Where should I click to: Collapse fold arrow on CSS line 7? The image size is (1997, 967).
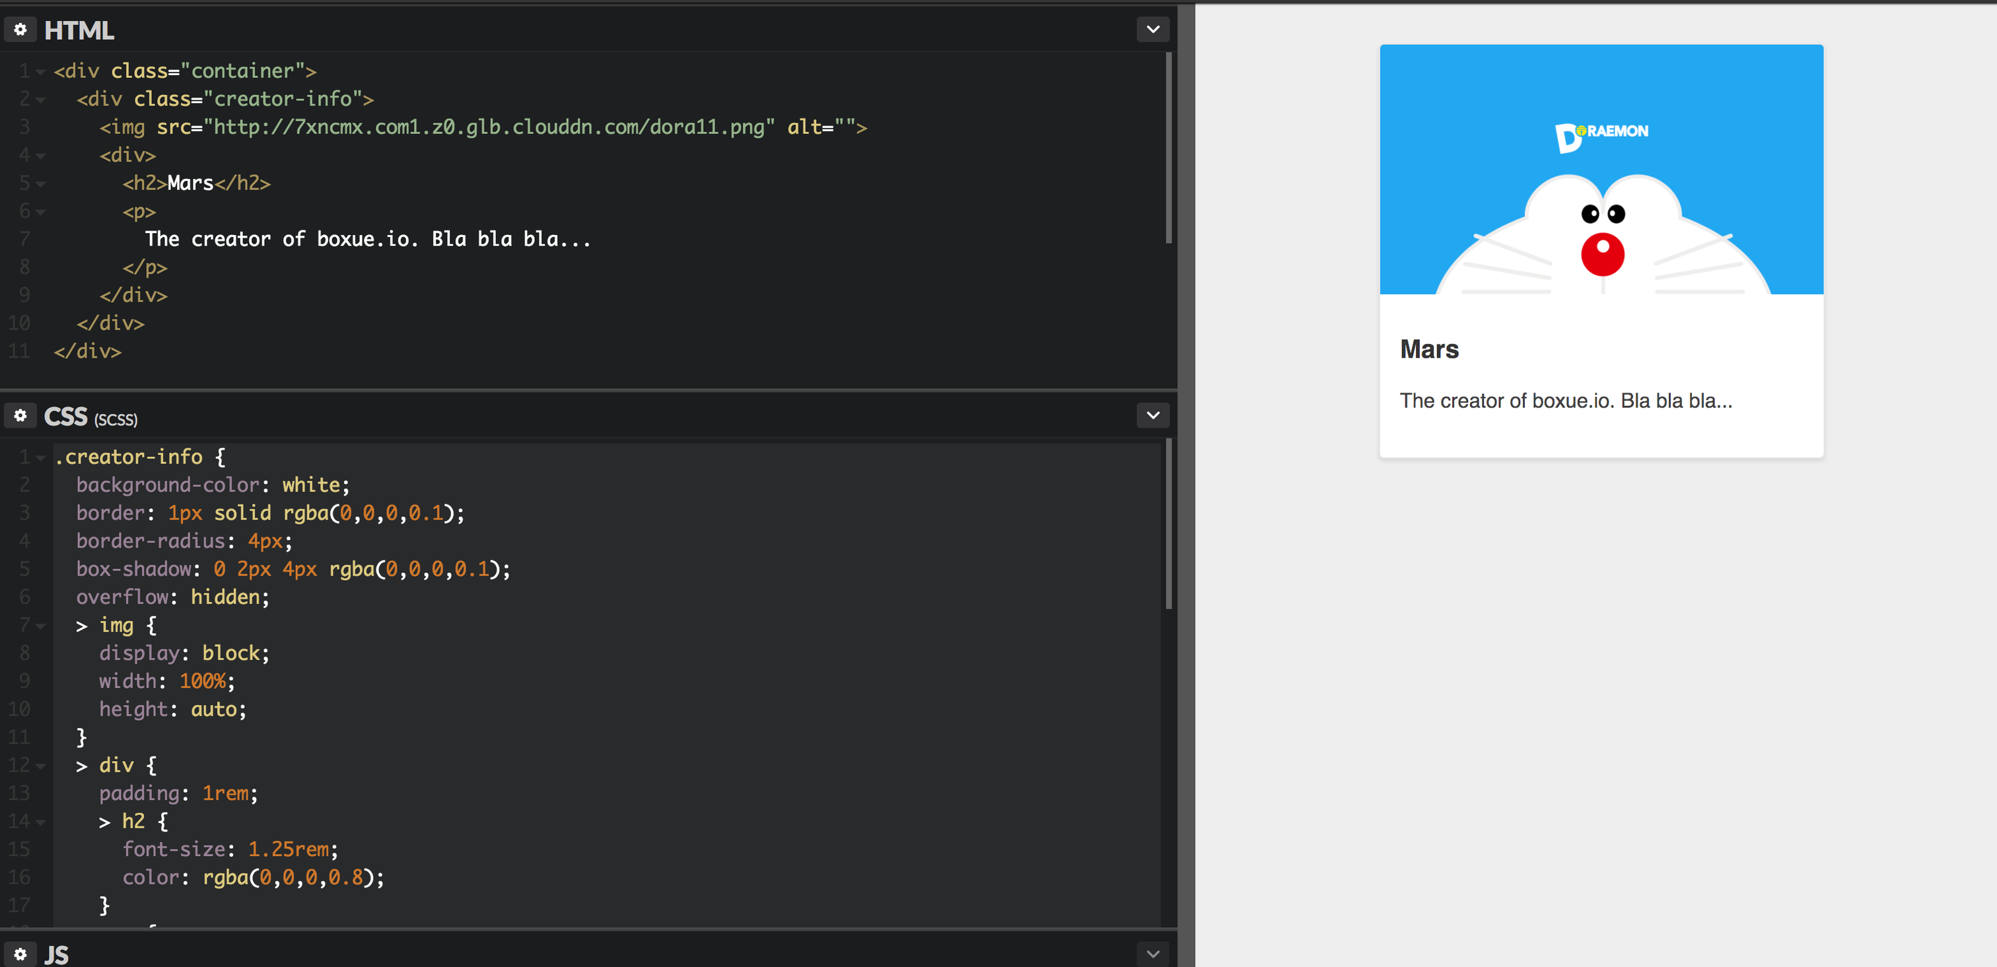(x=40, y=626)
